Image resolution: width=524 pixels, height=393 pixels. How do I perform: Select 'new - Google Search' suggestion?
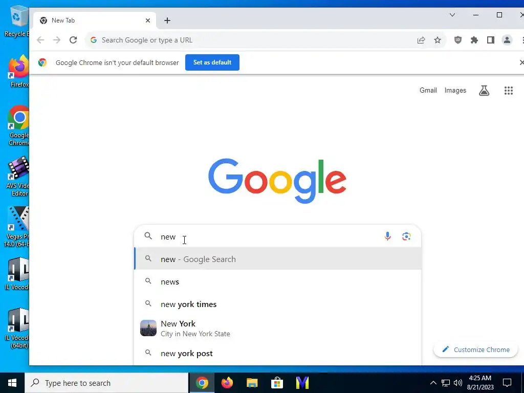277,259
